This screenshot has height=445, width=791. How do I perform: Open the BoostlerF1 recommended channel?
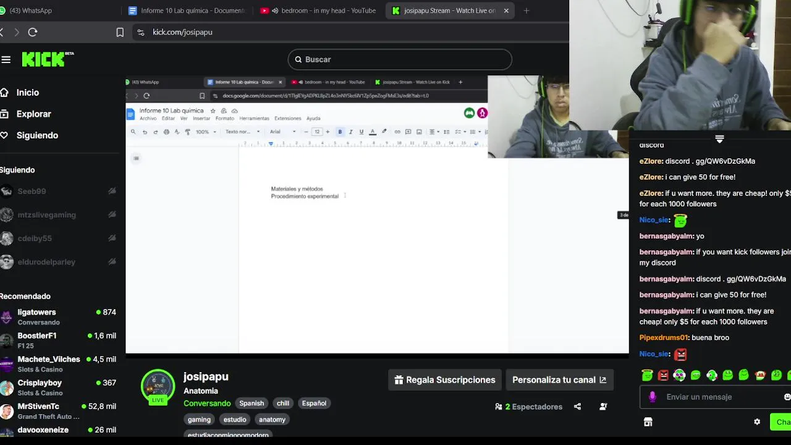tap(59, 341)
